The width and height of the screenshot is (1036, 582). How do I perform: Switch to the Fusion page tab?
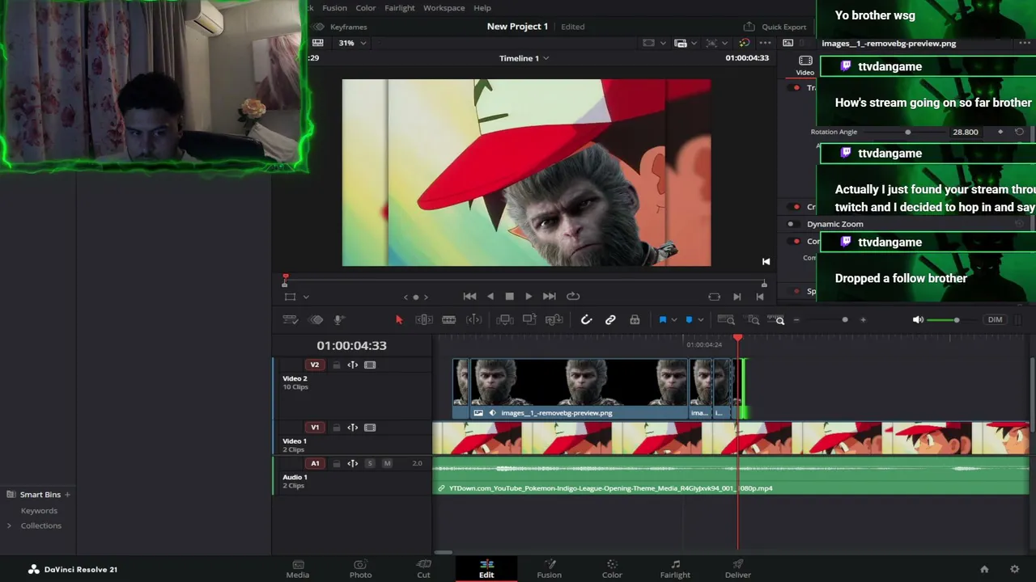(549, 569)
